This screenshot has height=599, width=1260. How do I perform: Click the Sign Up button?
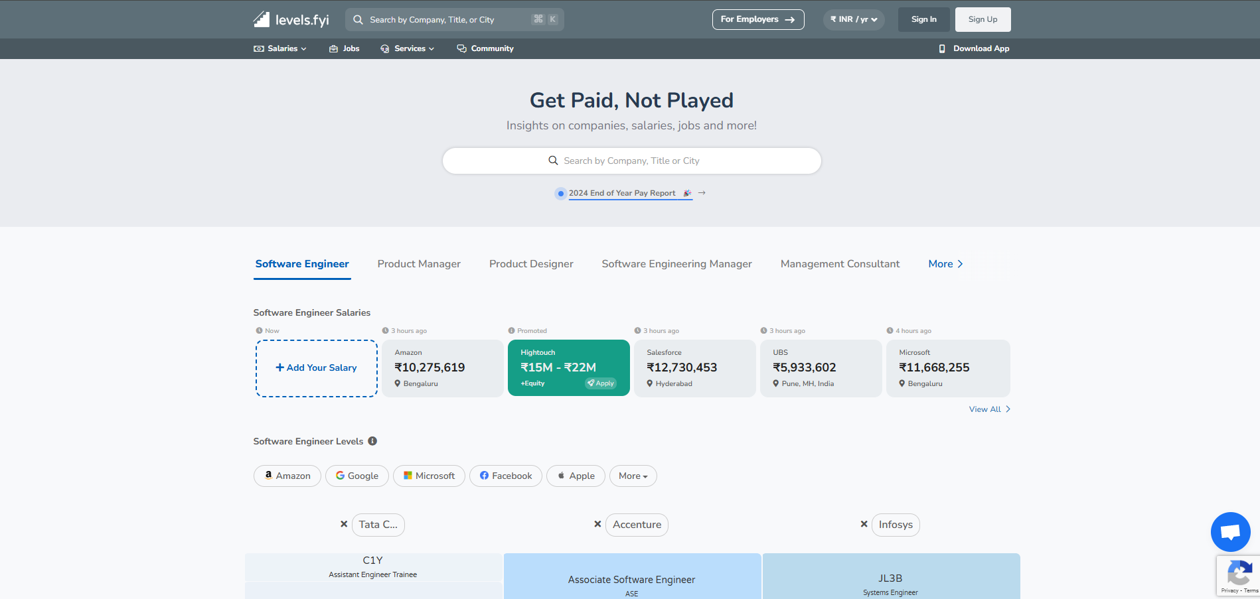pos(983,19)
